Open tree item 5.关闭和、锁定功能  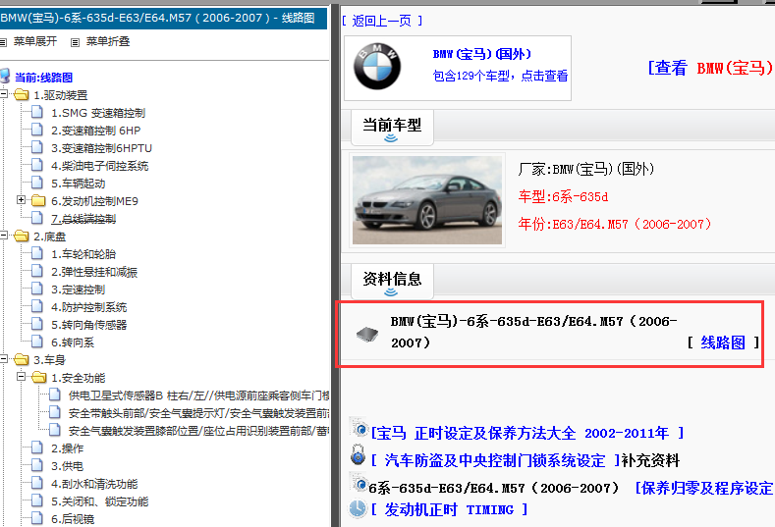pyautogui.click(x=100, y=501)
